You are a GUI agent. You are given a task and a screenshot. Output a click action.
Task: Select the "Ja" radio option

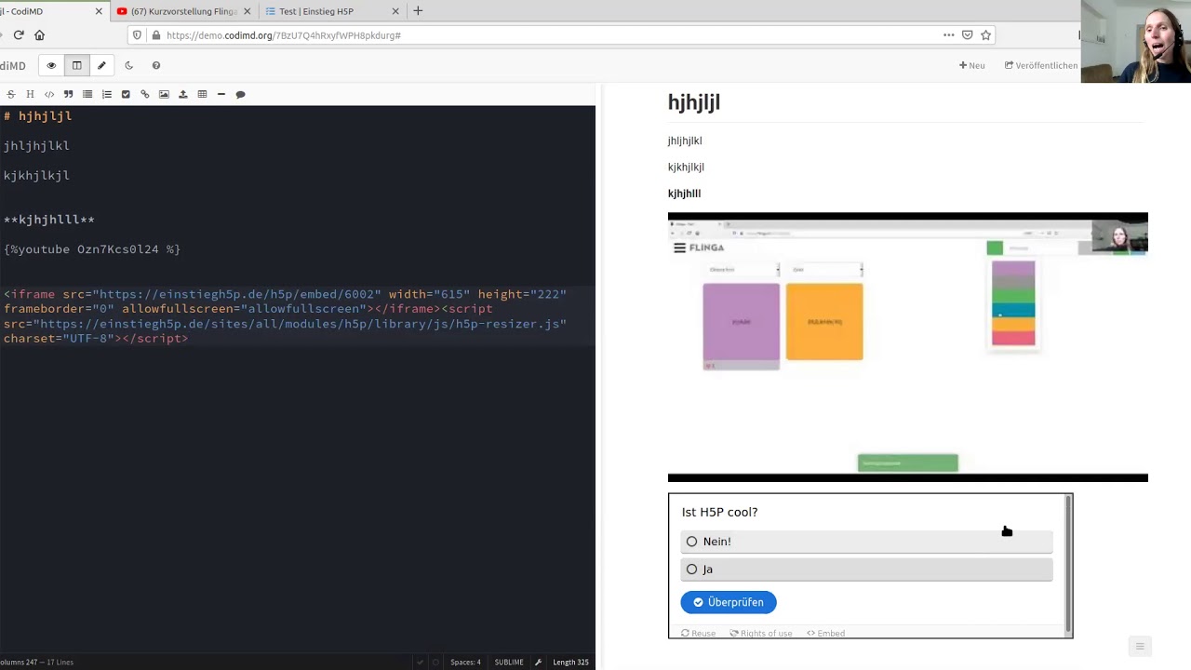point(691,569)
